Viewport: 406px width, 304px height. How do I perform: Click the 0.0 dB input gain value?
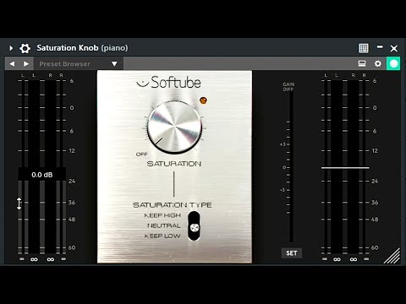[42, 175]
